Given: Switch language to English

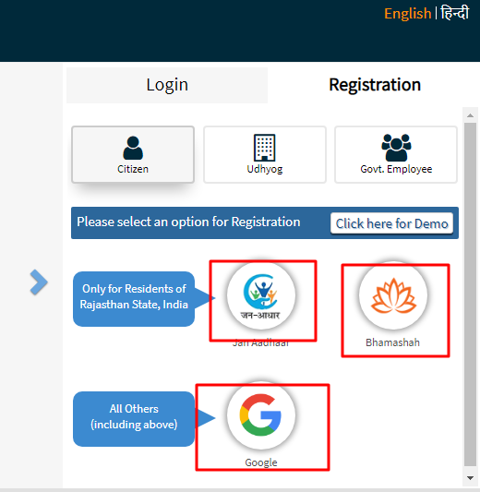Looking at the screenshot, I should coord(407,14).
